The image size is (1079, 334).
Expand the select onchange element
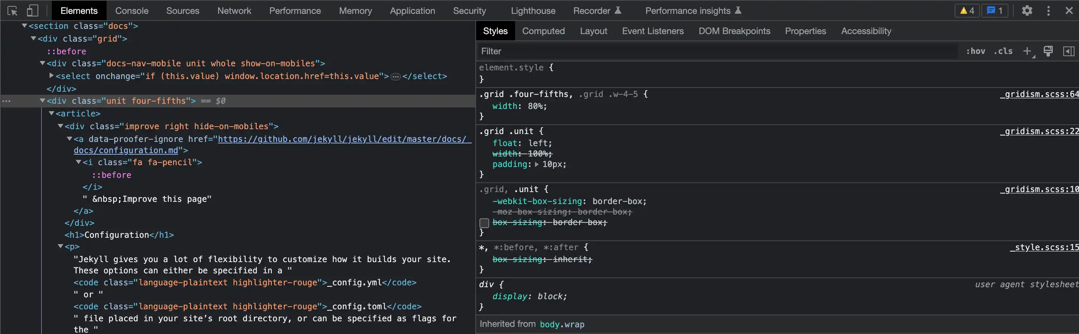coord(51,76)
